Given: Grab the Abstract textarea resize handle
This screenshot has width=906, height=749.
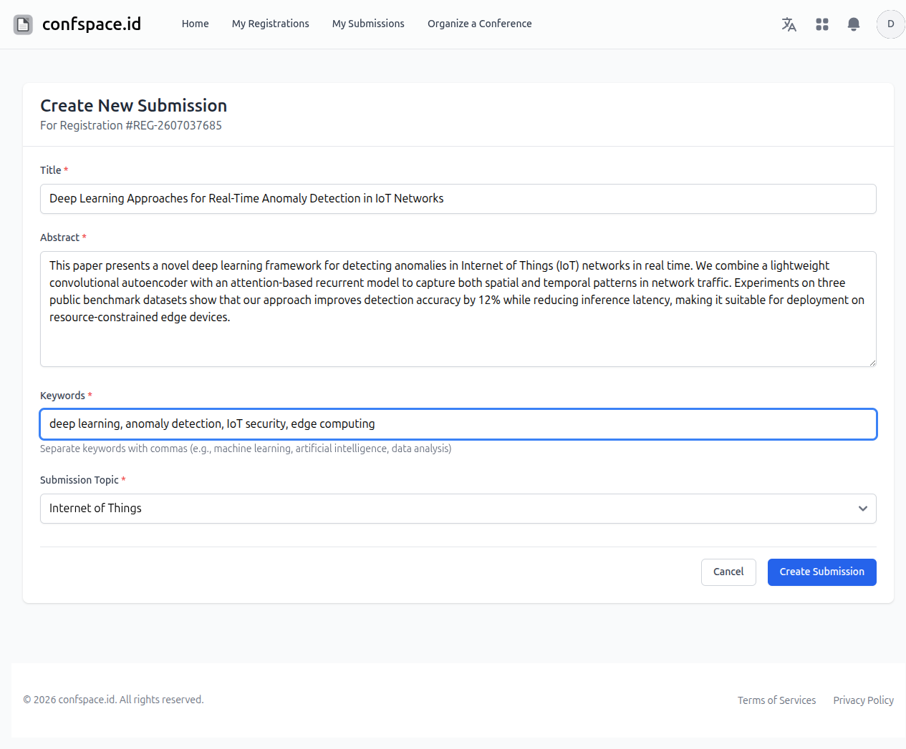Looking at the screenshot, I should point(872,363).
